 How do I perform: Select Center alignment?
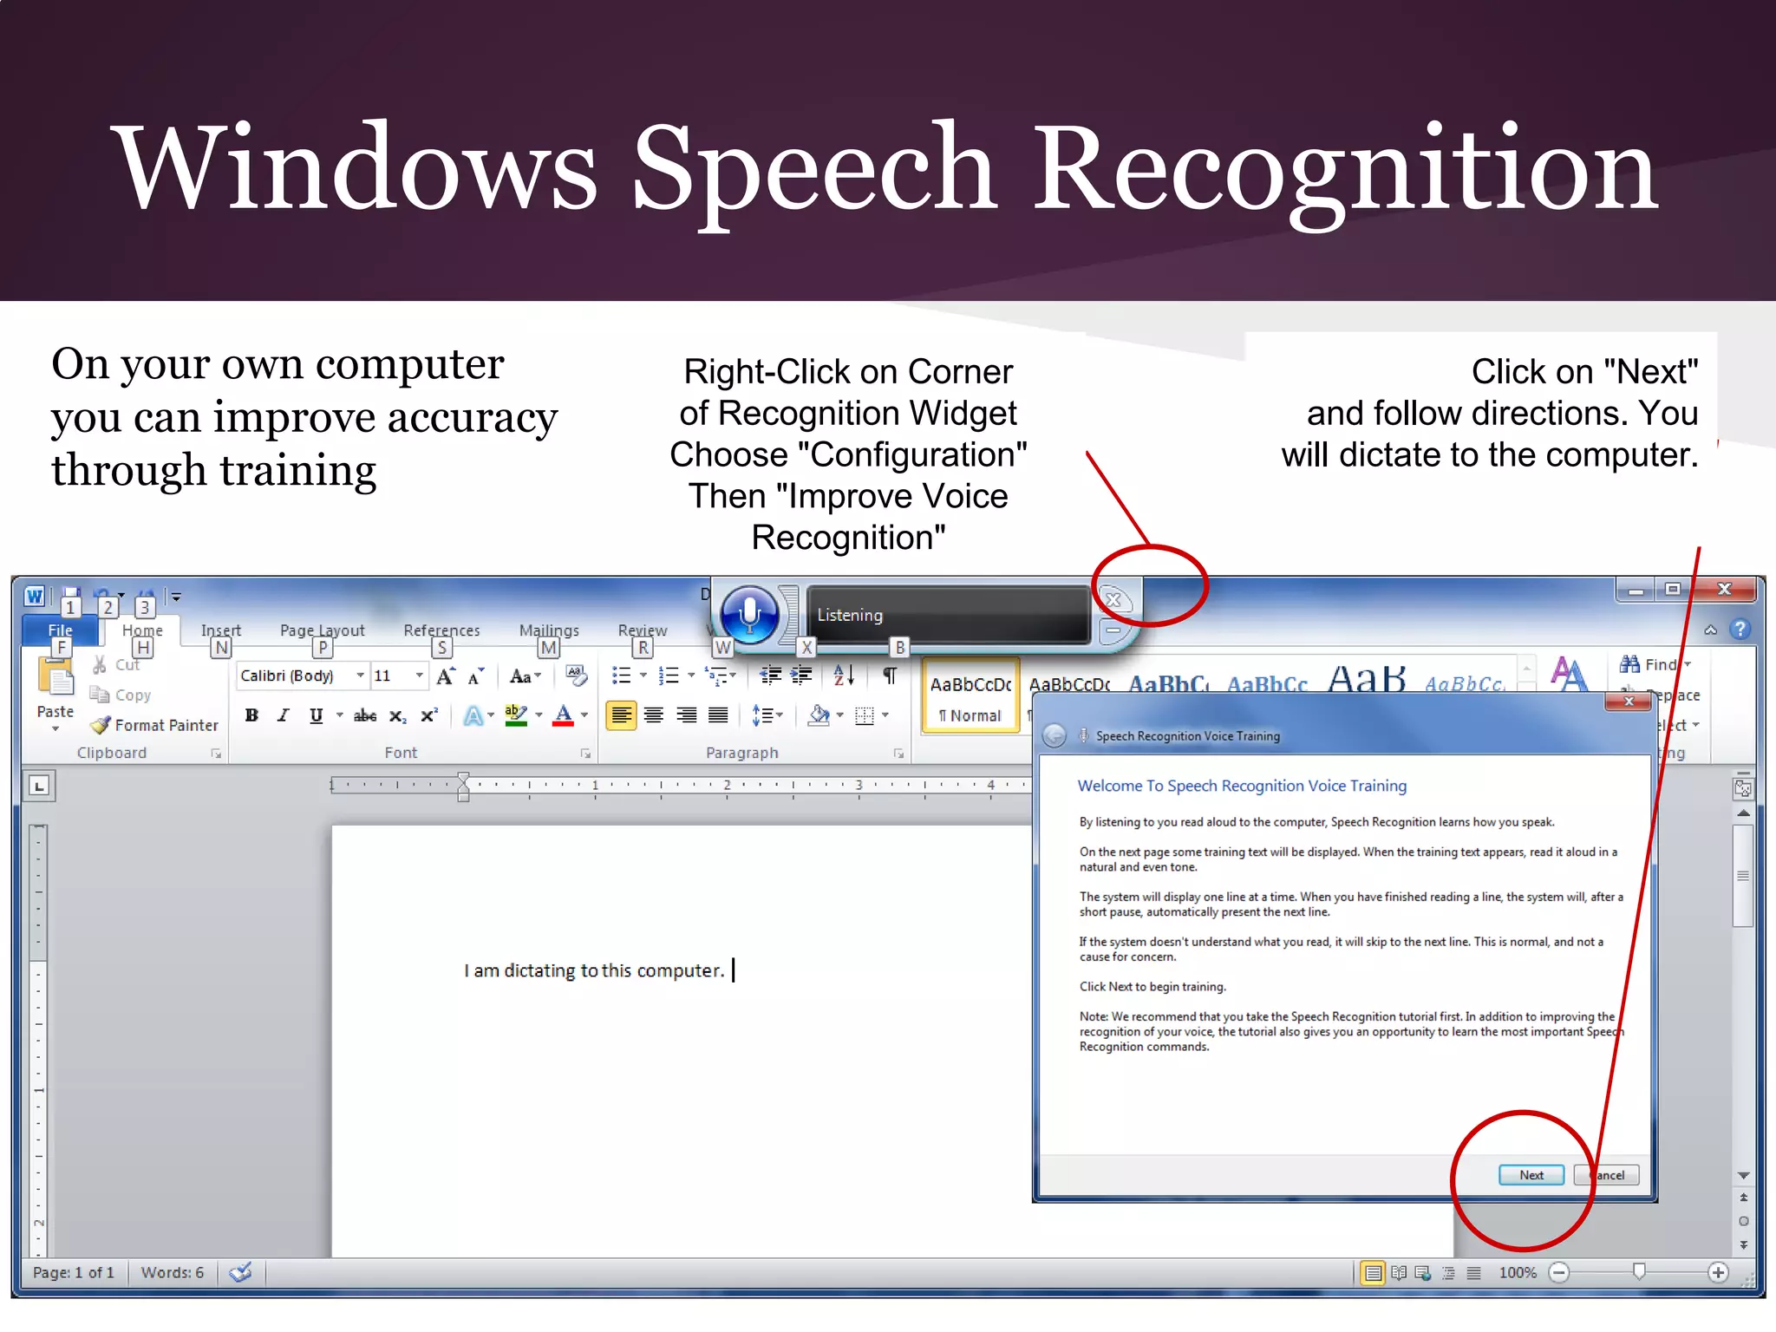(x=654, y=715)
